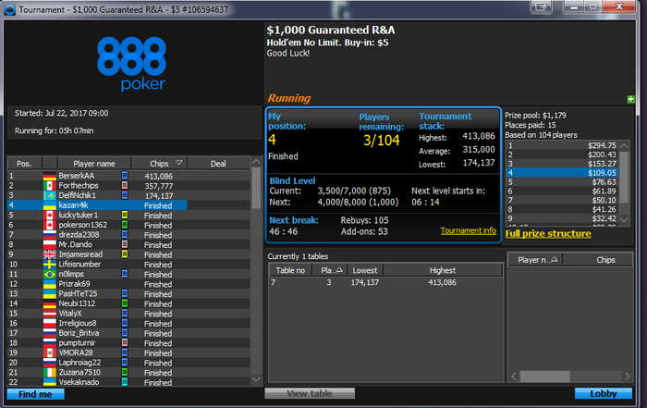This screenshot has width=647, height=408.
Task: Click the Player name column header
Action: [94, 164]
